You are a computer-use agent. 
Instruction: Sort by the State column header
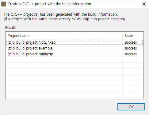(x=133, y=36)
